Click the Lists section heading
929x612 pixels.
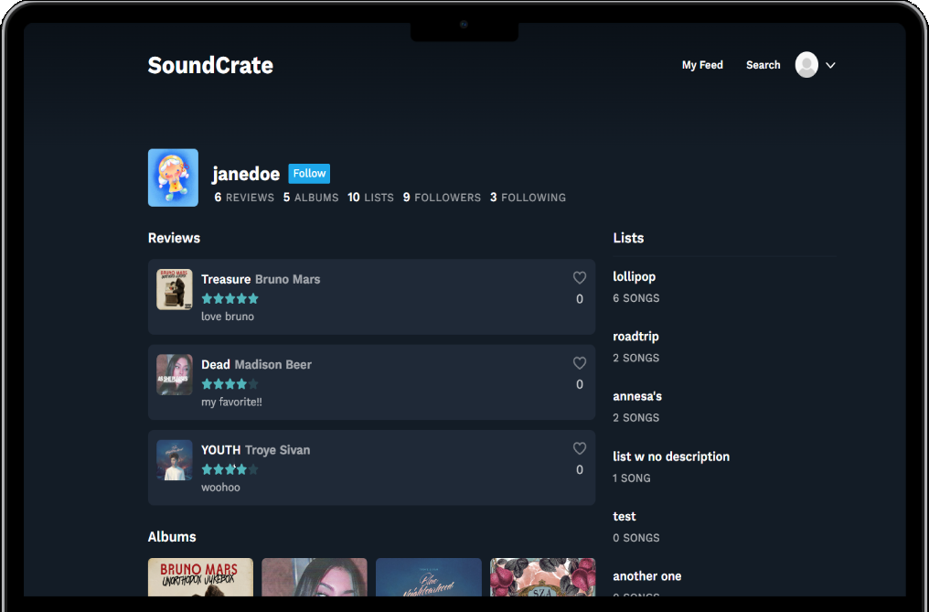pos(628,239)
